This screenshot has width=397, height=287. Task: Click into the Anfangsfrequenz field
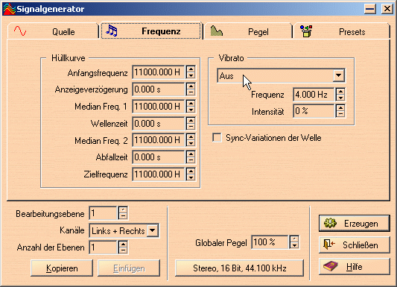pyautogui.click(x=158, y=72)
